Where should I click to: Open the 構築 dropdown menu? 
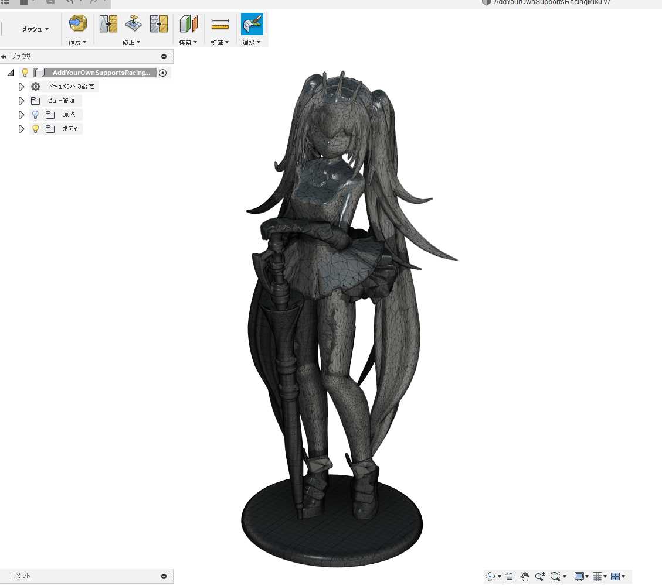[x=188, y=42]
